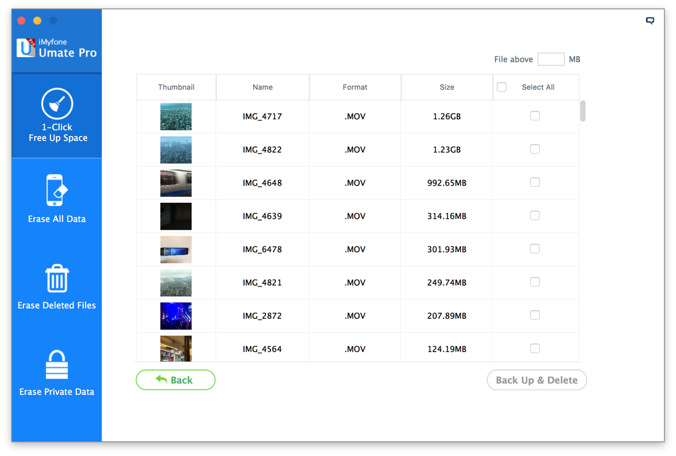Open the IMG_4822 video thumbnail
The image size is (676, 456).
[176, 149]
